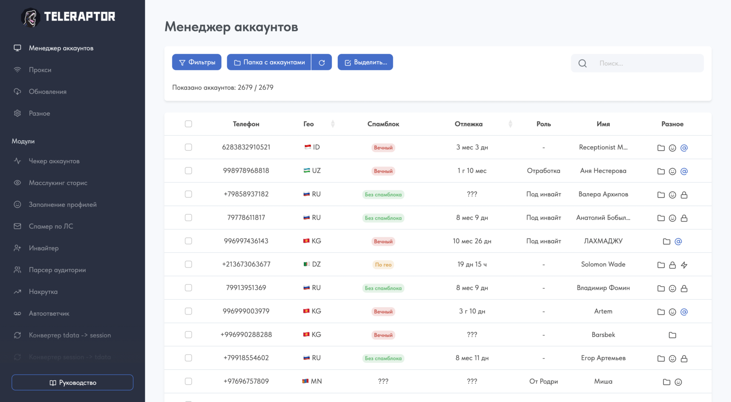The width and height of the screenshot is (731, 402).
Task: Click lock icon in Егор Артемьев row
Action: coord(684,358)
